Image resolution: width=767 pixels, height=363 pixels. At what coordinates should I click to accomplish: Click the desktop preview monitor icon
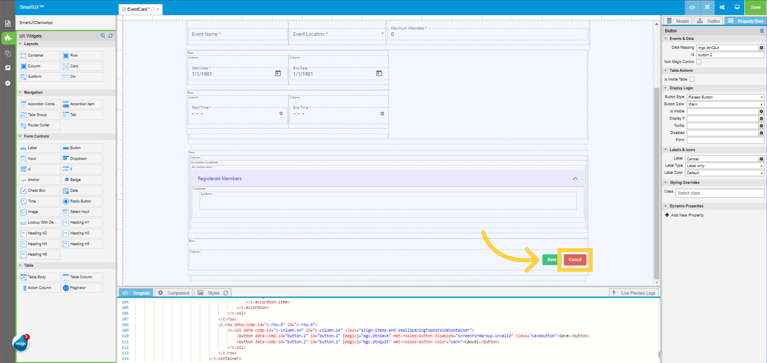point(737,7)
